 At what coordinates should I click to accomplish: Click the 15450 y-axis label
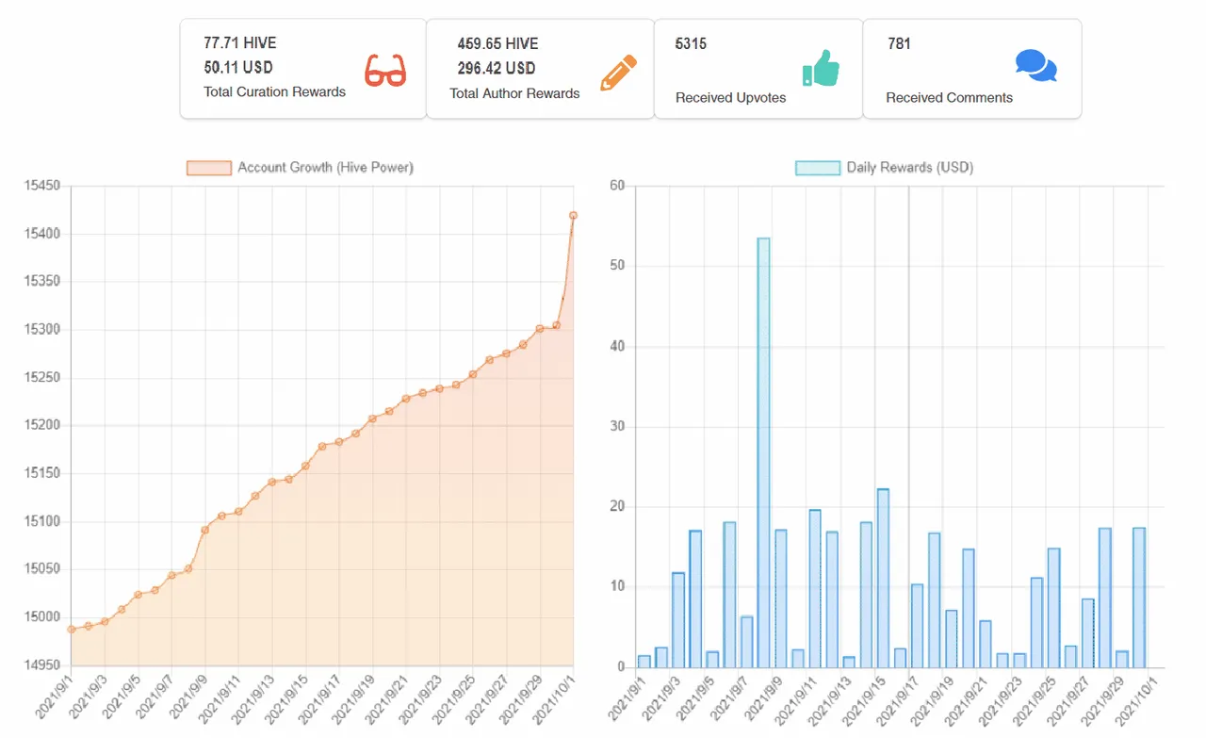click(x=41, y=187)
